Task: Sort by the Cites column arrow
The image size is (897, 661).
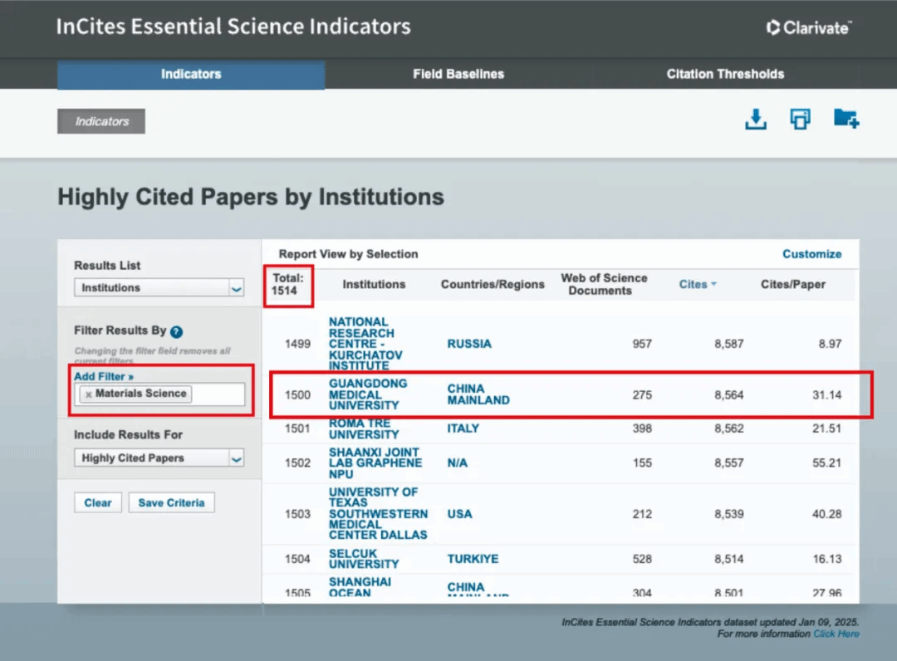Action: point(713,285)
